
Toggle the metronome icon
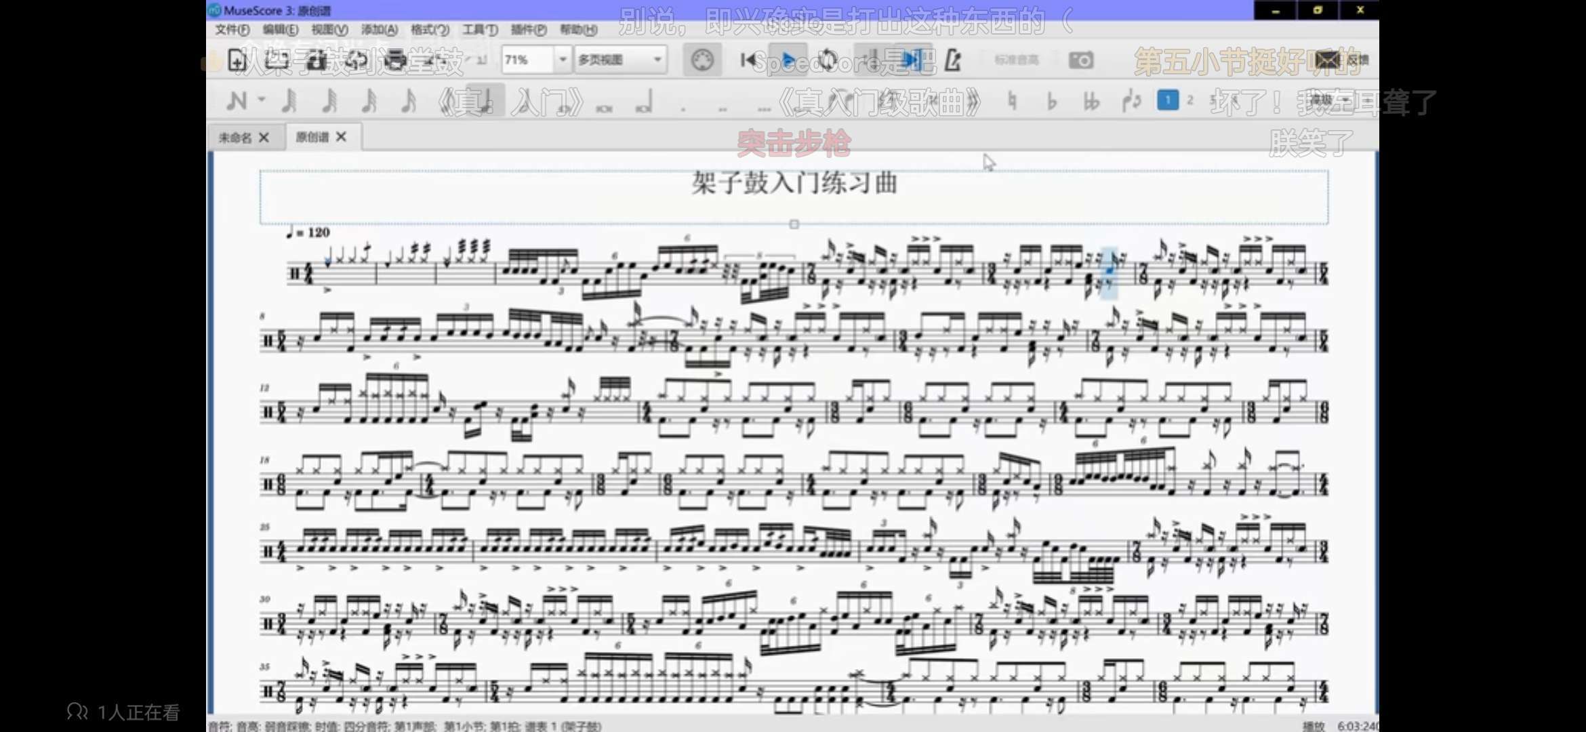point(953,60)
